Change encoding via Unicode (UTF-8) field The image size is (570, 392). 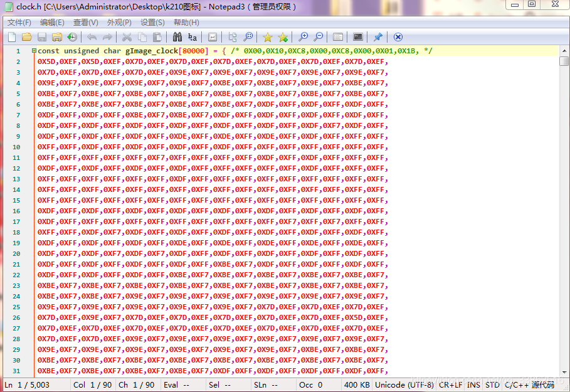(x=404, y=384)
